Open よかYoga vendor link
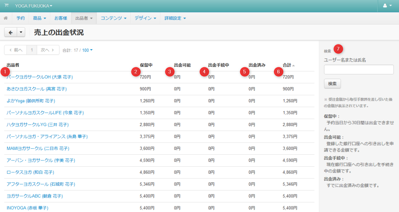Viewport: 399px width, 212px height. pos(31,101)
